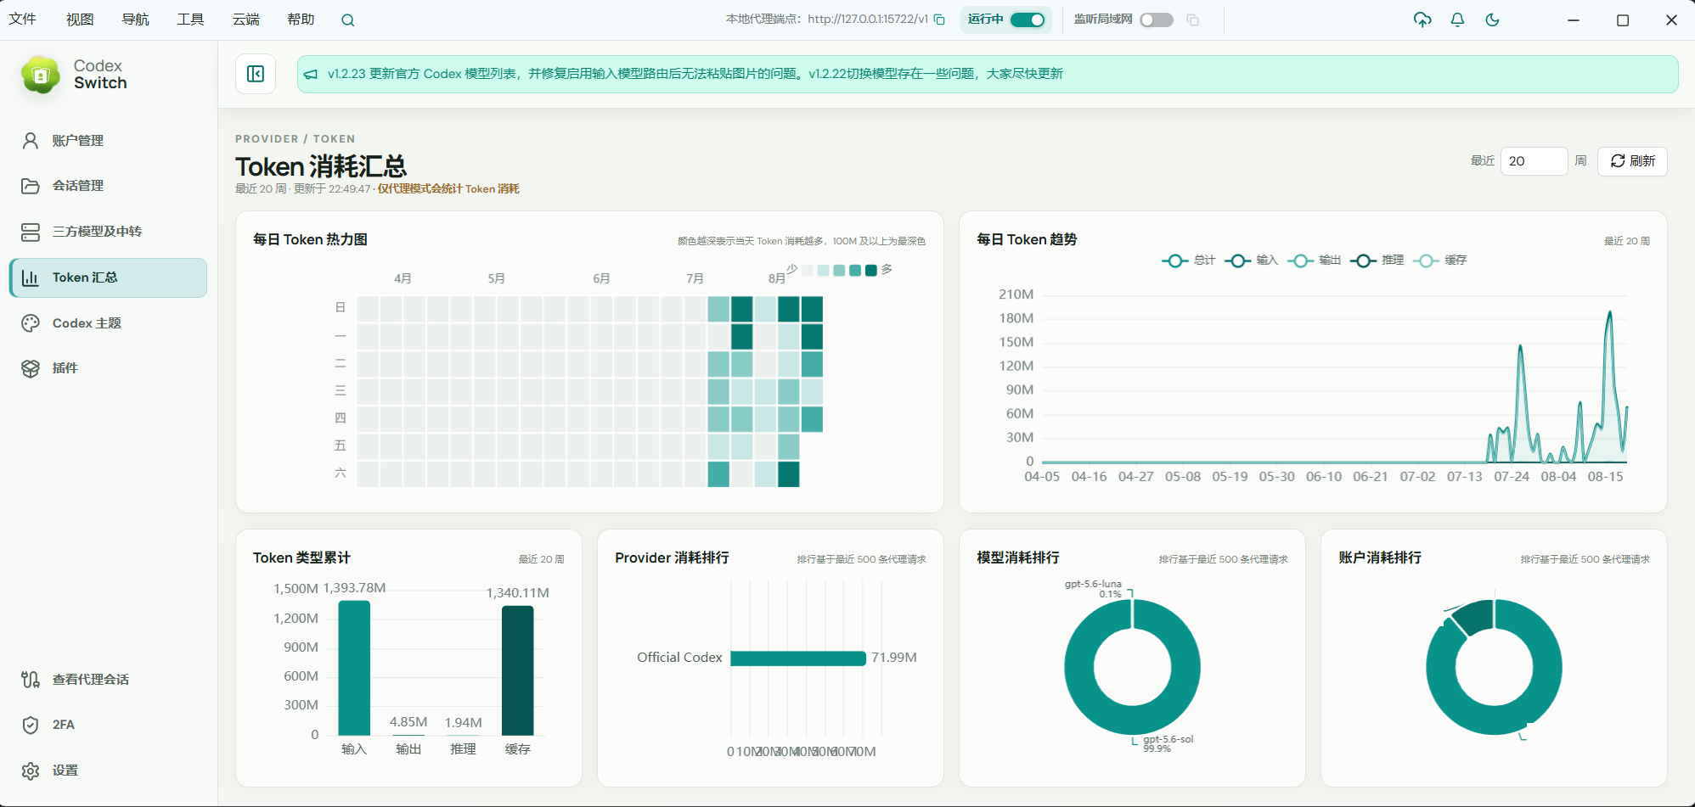Click the copy icon next to 监听局域网
Screen dimensions: 1695x807
tap(1192, 20)
